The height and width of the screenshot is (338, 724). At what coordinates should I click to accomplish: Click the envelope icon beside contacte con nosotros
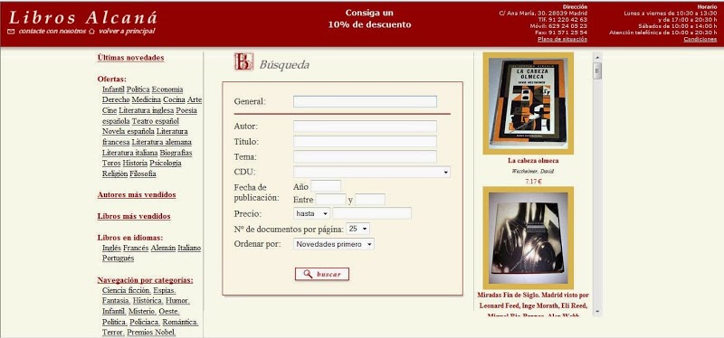click(11, 32)
